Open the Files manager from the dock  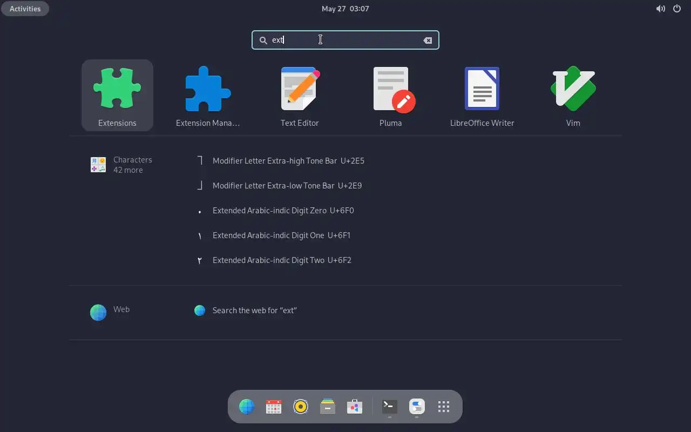pos(328,407)
